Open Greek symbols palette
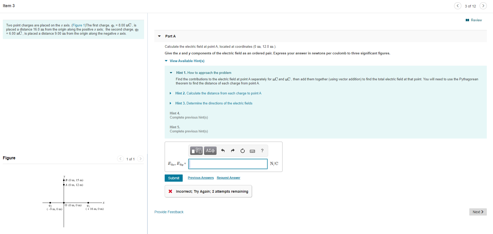The height and width of the screenshot is (234, 493). pyautogui.click(x=210, y=151)
